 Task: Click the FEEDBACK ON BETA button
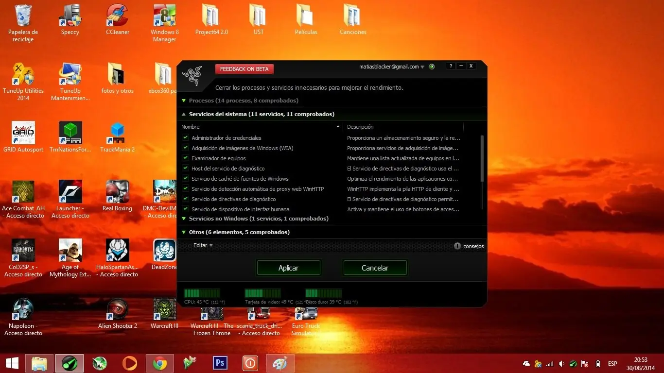tap(245, 69)
